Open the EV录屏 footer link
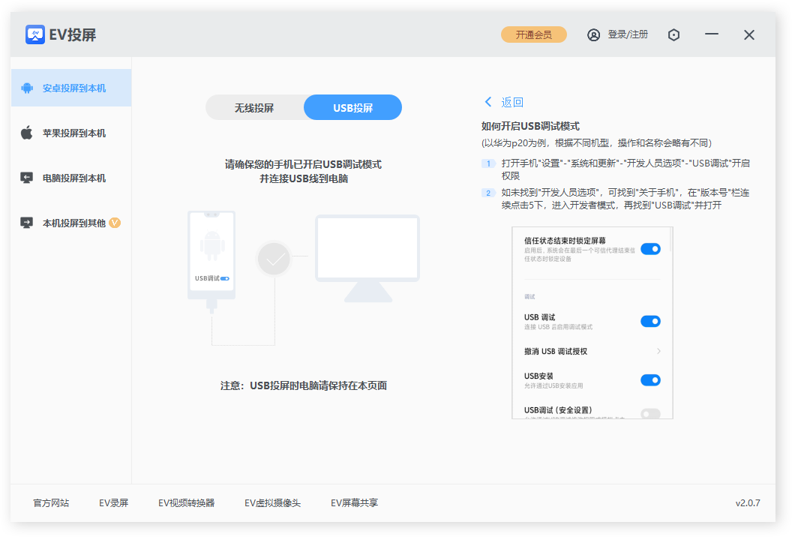The height and width of the screenshot is (537, 792). pyautogui.click(x=112, y=503)
